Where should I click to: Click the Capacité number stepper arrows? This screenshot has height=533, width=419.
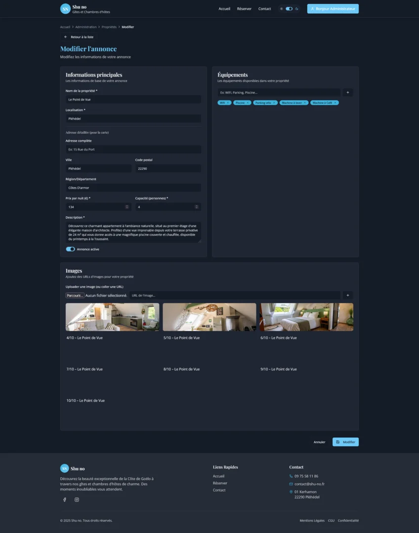tap(197, 207)
